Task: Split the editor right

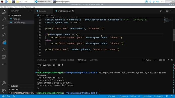Action: 167,11
